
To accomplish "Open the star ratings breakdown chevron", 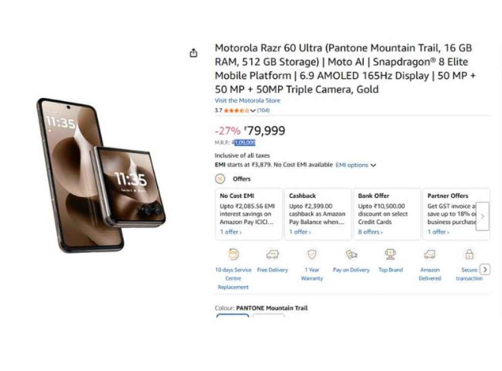I will coord(253,111).
